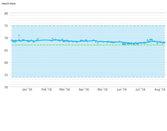The width and height of the screenshot is (167, 131).
Task: Click the Mär '16 axis label
Action: 65,89
